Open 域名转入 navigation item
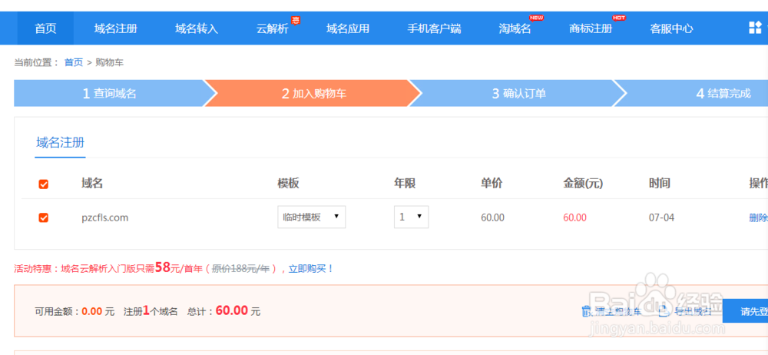The image size is (768, 355). point(197,28)
